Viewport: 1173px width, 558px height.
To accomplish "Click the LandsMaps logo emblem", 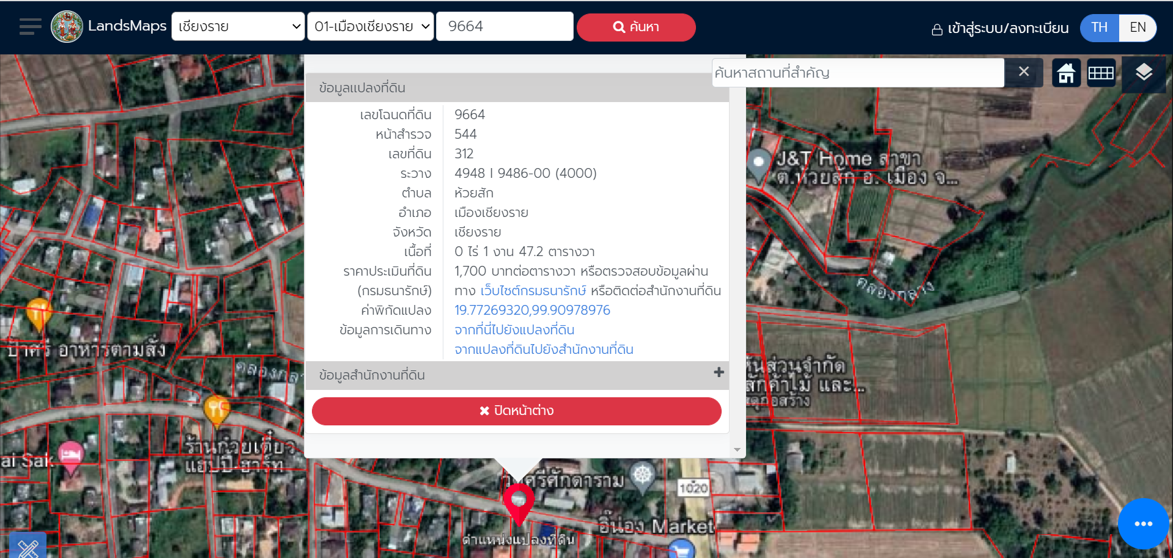I will pyautogui.click(x=67, y=27).
